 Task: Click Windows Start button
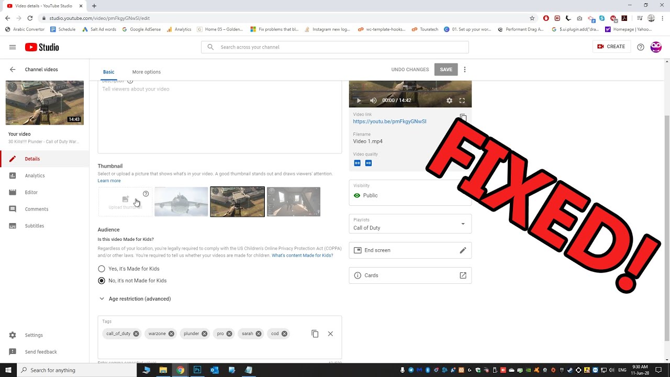[8, 370]
